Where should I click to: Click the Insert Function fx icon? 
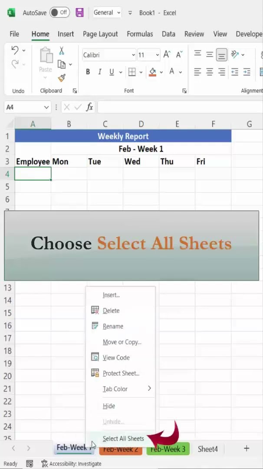click(89, 107)
